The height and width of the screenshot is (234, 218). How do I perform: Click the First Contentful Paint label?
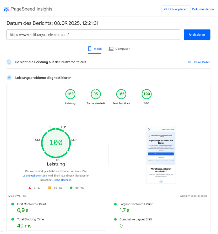coord(31,204)
